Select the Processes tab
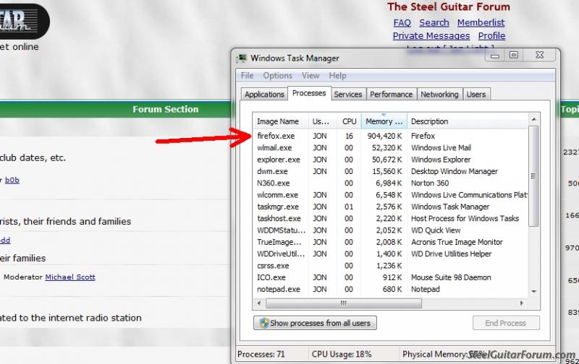579x364 pixels. coord(309,93)
